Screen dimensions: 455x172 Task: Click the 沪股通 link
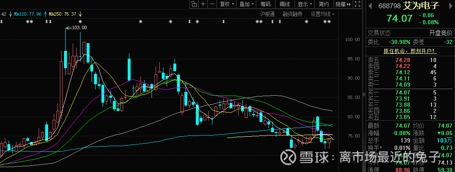click(267, 14)
